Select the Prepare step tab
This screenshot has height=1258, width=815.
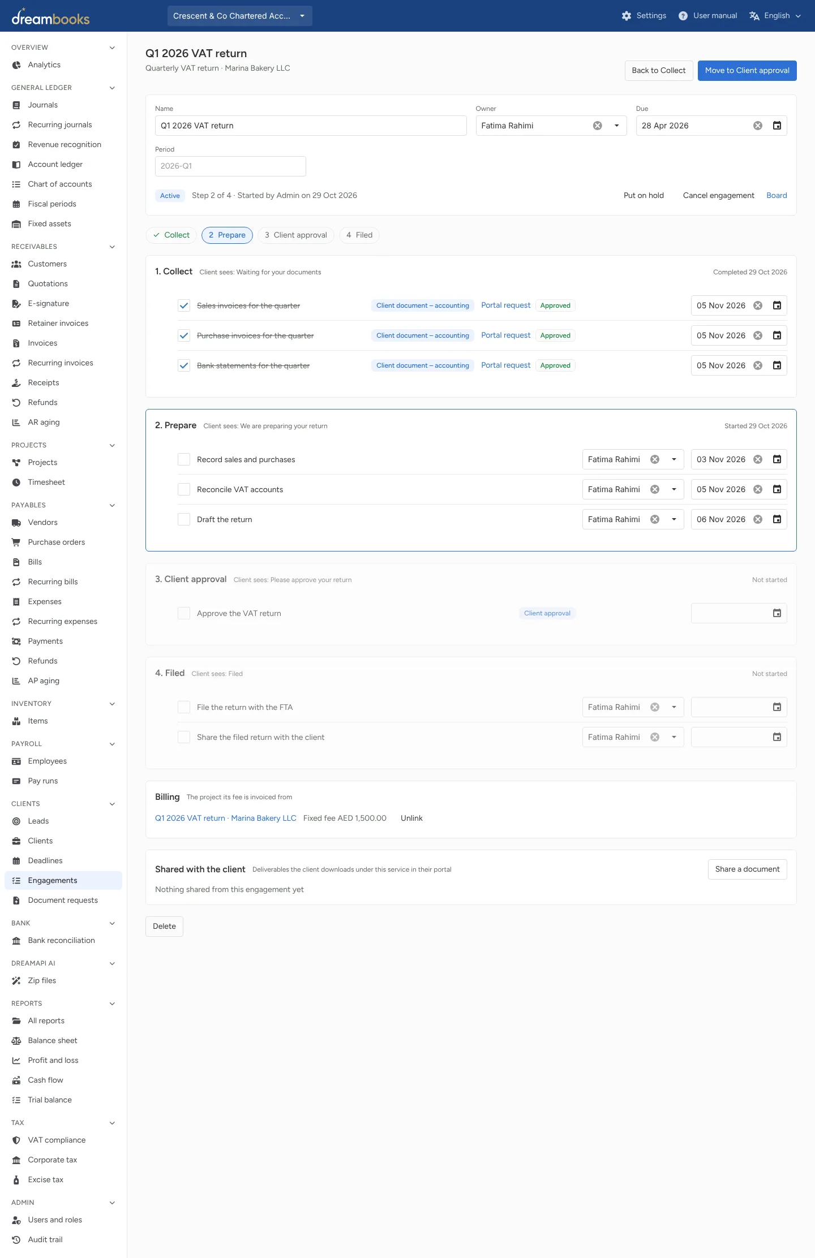click(227, 235)
